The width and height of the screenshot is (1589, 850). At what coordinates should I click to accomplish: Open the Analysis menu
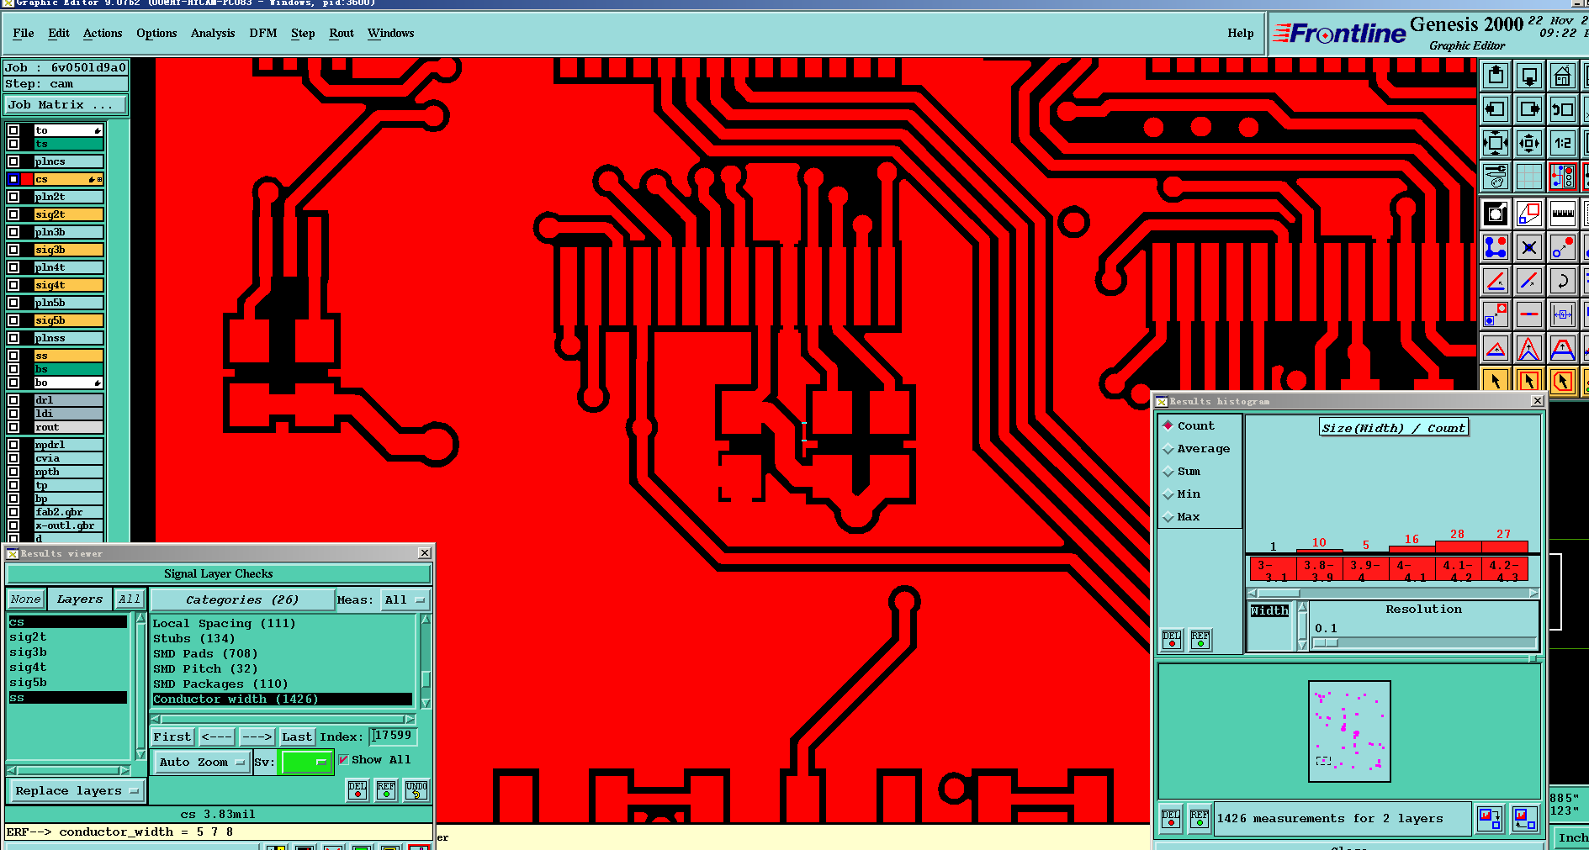tap(213, 34)
